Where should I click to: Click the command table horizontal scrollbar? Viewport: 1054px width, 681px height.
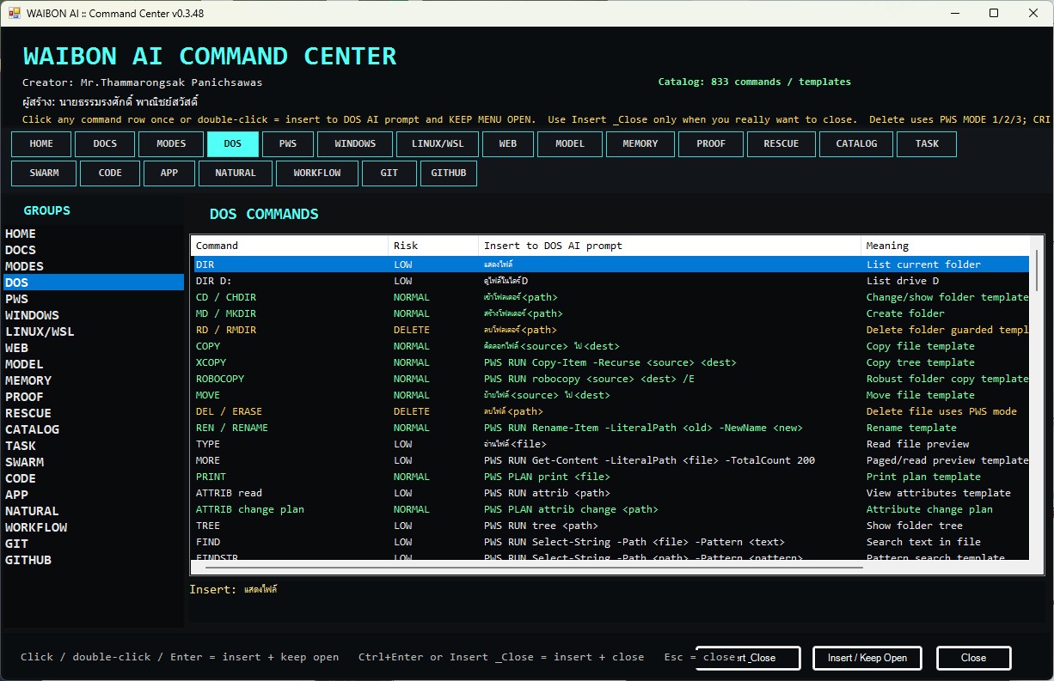click(x=610, y=567)
